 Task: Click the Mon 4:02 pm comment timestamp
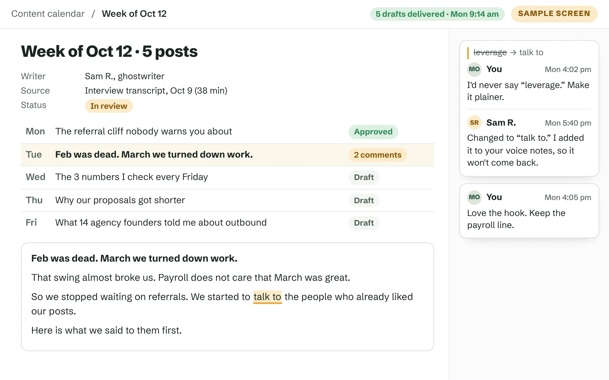[568, 70]
